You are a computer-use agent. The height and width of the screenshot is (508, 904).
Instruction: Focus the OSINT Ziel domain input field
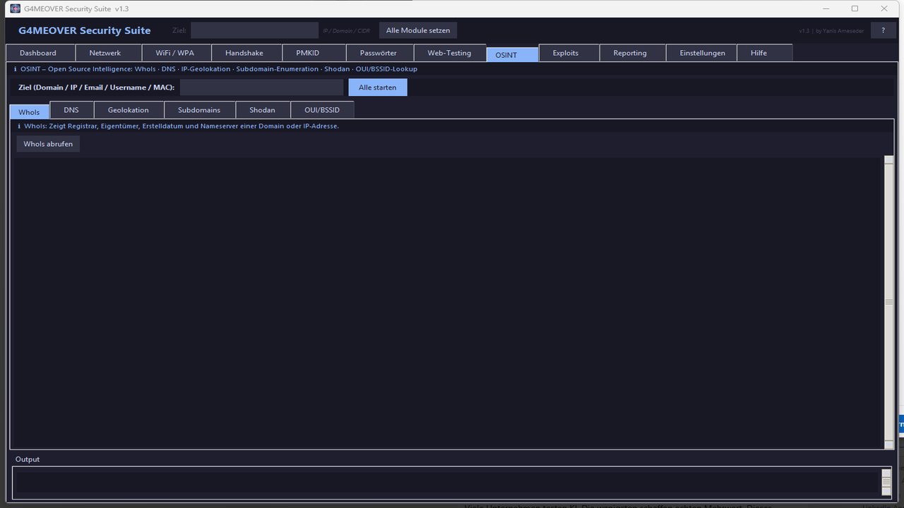[261, 87]
